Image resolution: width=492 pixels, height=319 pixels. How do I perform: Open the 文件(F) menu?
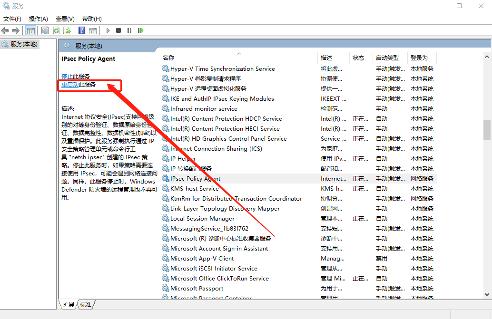tap(12, 19)
